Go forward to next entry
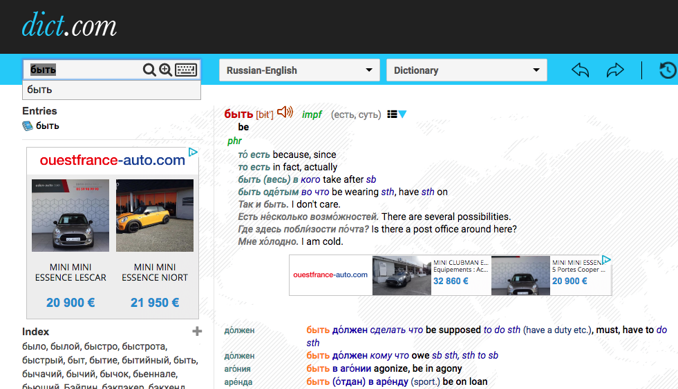Image resolution: width=678 pixels, height=389 pixels. [614, 70]
